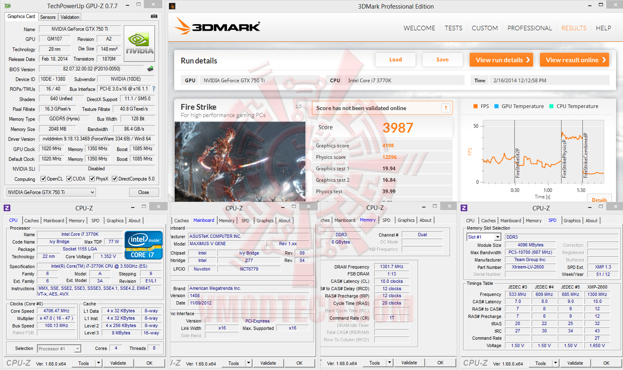Open the WELCOME page in 3DMark

tap(419, 28)
